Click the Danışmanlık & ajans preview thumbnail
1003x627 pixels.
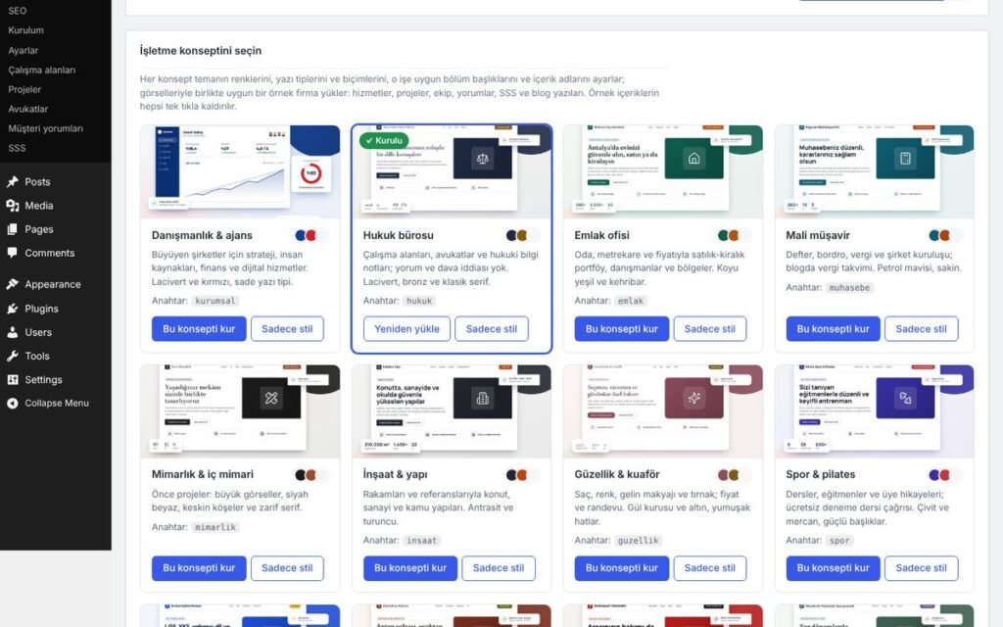coord(240,171)
